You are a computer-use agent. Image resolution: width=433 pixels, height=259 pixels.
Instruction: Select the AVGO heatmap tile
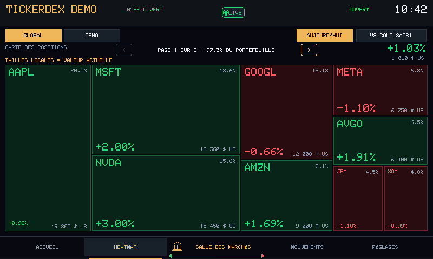pos(380,141)
